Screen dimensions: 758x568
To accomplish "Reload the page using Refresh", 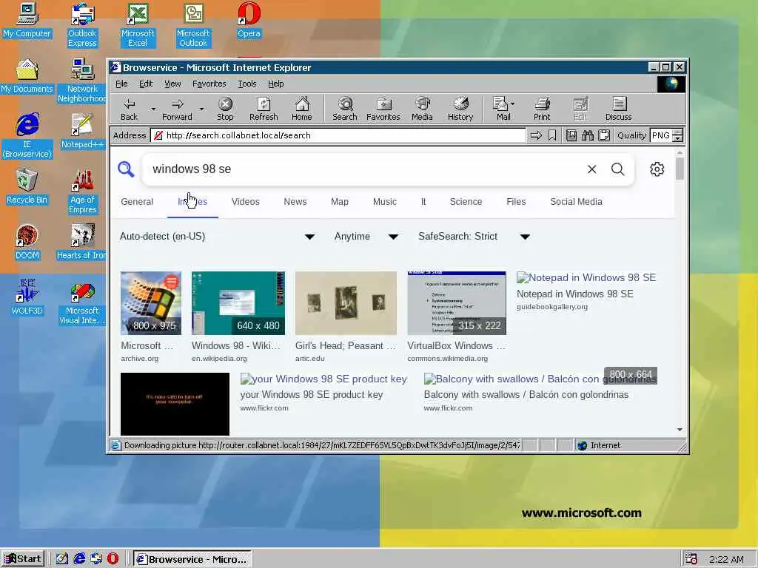I will [x=264, y=109].
